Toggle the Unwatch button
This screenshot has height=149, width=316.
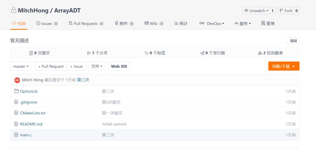(x=256, y=11)
